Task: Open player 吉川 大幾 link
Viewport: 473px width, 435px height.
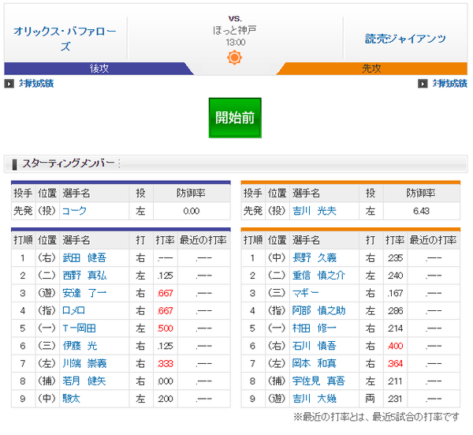Action: (x=315, y=399)
